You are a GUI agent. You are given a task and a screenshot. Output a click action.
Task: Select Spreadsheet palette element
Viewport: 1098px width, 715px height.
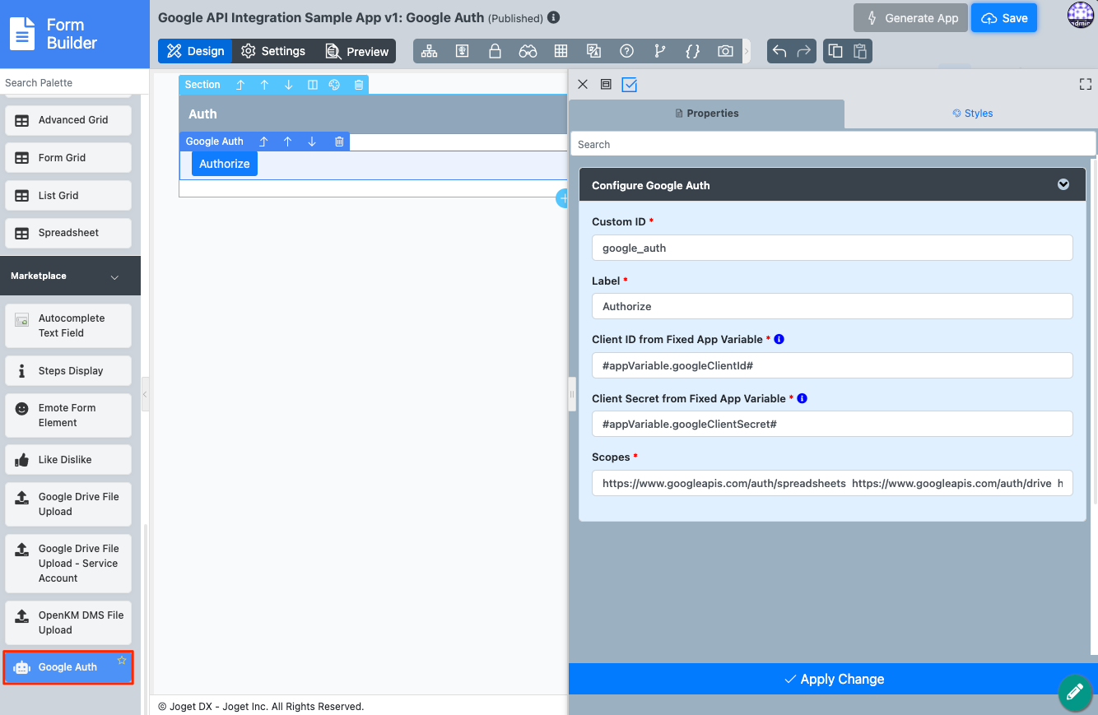[68, 233]
